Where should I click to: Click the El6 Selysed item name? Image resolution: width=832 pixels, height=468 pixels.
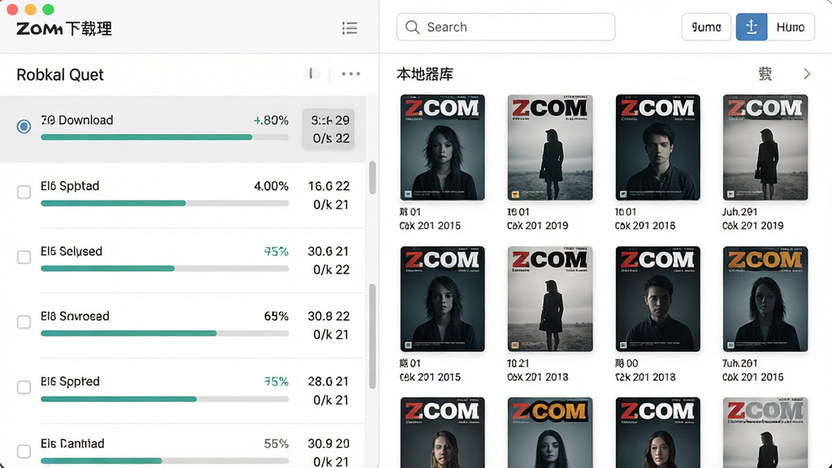coord(71,252)
